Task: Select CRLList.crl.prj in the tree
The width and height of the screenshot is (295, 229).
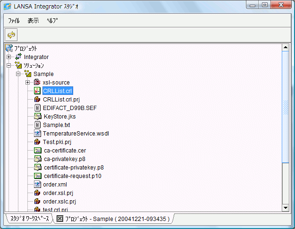Action: [x=61, y=99]
